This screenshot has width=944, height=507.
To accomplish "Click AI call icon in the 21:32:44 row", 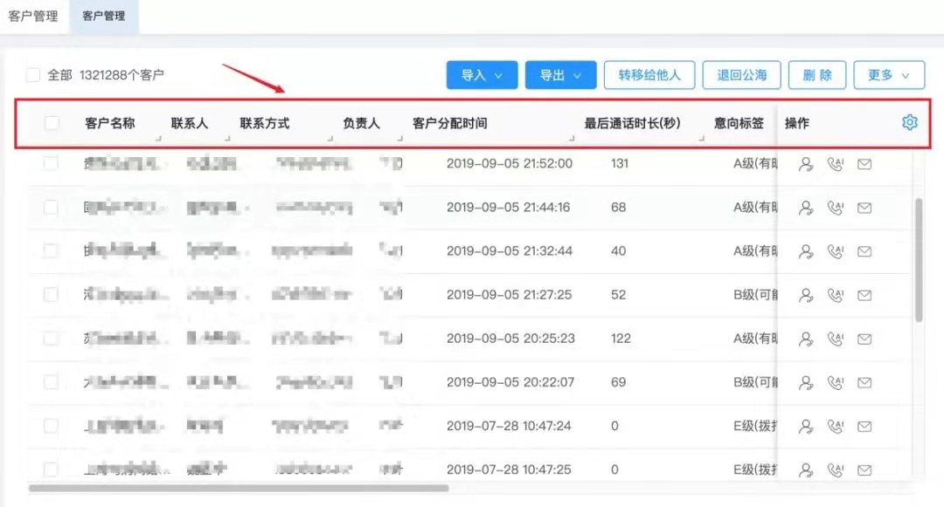I will tap(835, 251).
